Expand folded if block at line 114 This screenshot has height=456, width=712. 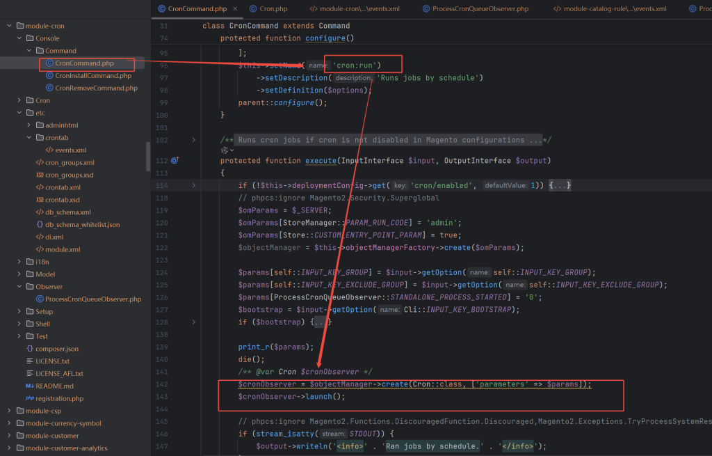tap(194, 185)
